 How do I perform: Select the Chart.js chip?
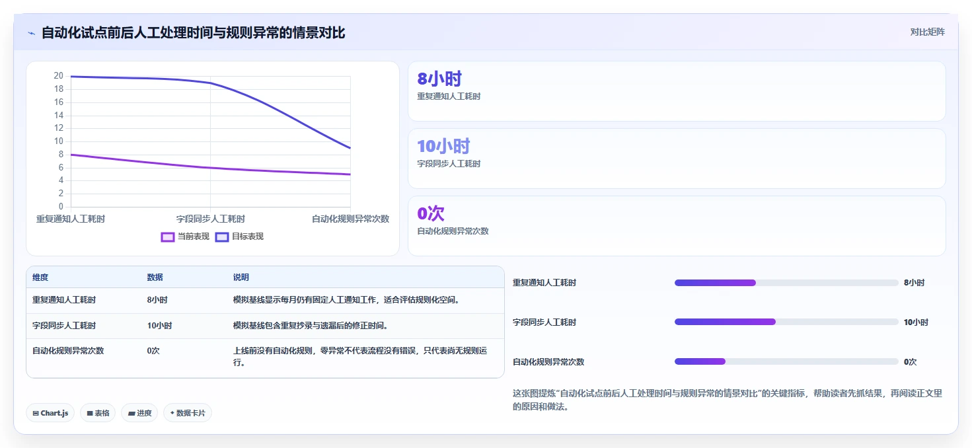click(51, 413)
